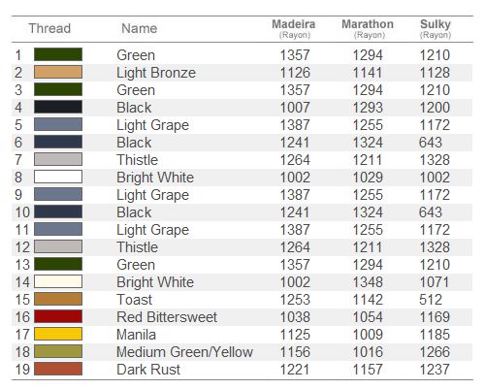
Task: Select the Dark Rust swatch in row 19
Action: tap(58, 369)
